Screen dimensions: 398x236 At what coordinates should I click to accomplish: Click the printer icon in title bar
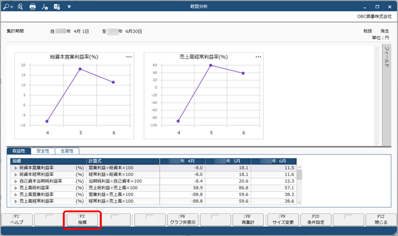pos(32,7)
